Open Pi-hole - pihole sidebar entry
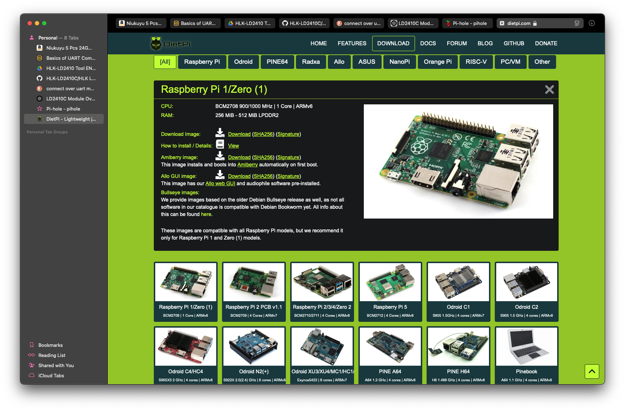This screenshot has width=625, height=411. [64, 109]
